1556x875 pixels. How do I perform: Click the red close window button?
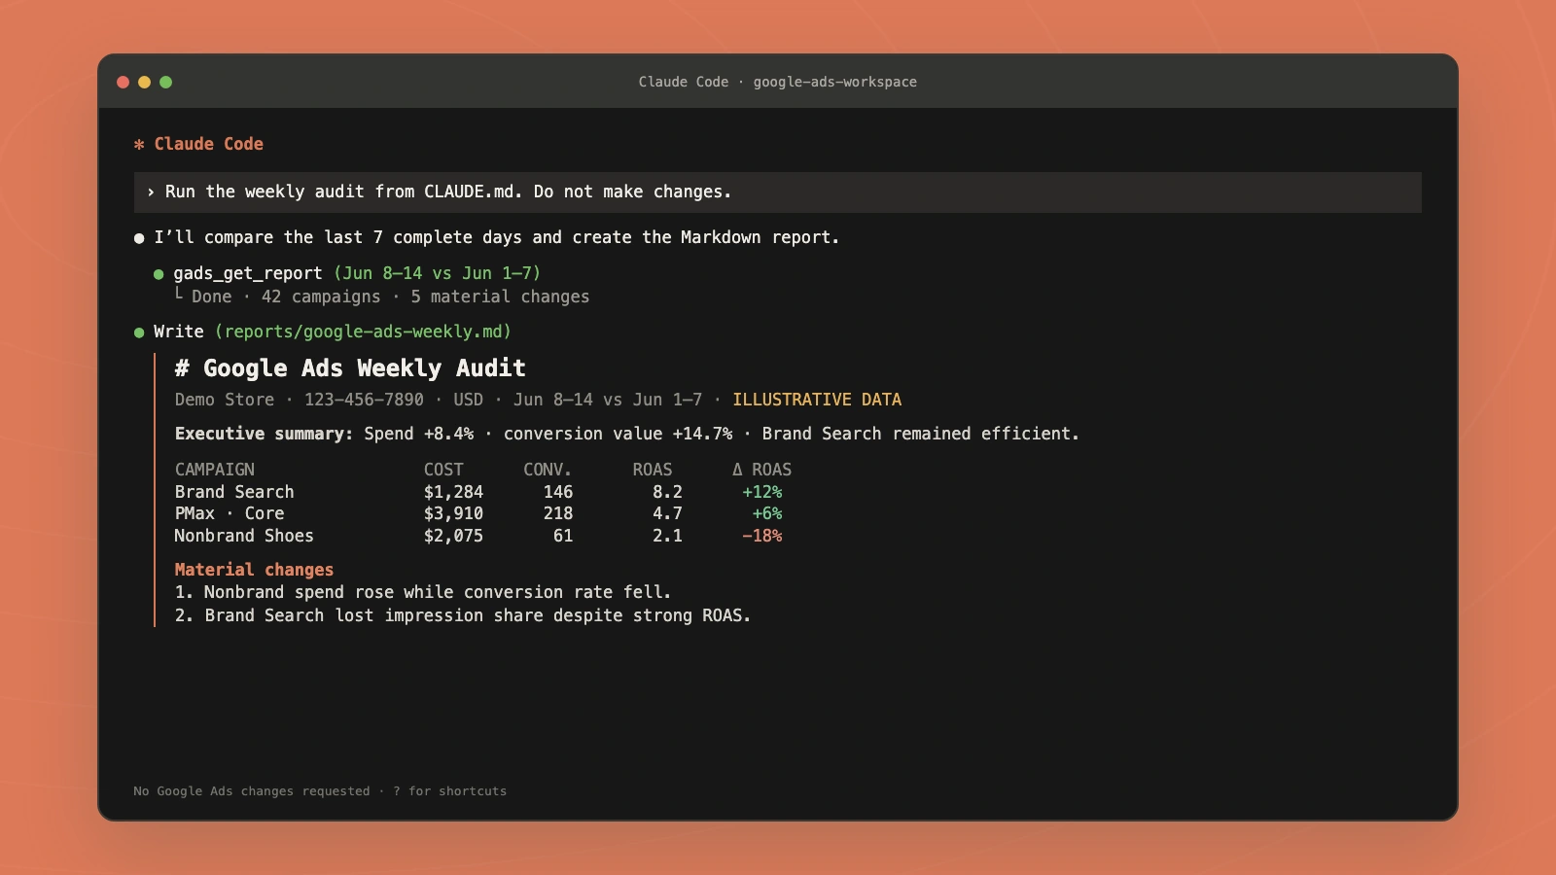pos(123,82)
